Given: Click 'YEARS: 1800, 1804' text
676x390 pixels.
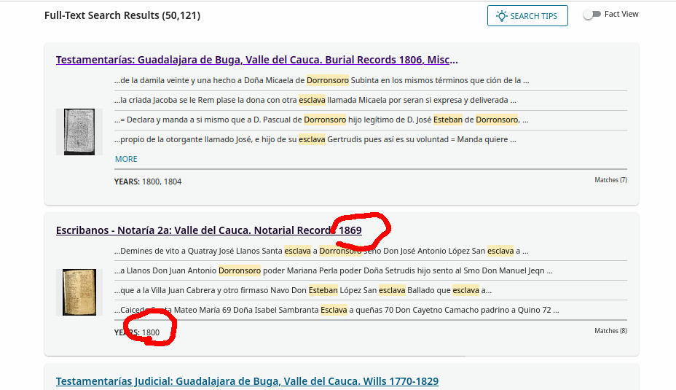Looking at the screenshot, I should pyautogui.click(x=148, y=182).
